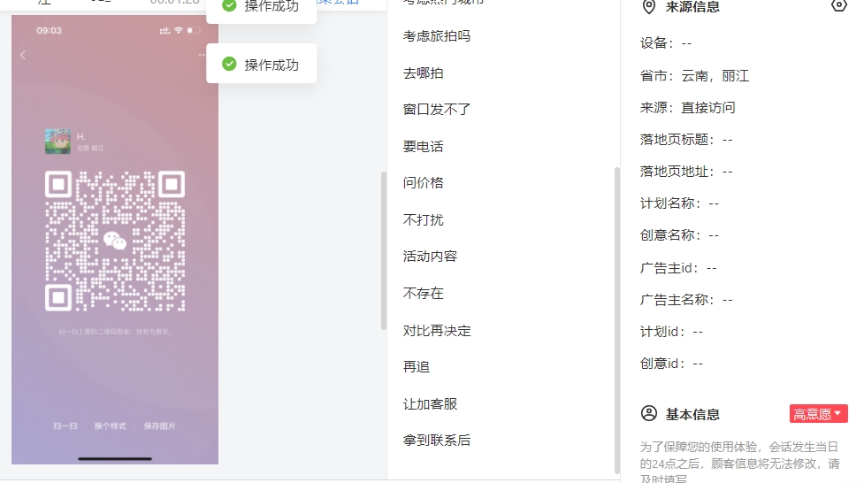The height and width of the screenshot is (483, 864).
Task: Select the 要电话 quick reply
Action: (x=424, y=147)
